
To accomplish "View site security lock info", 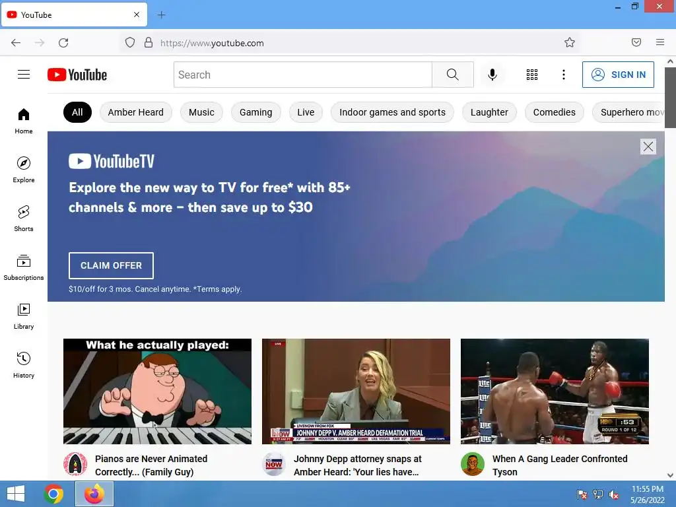I will pos(149,43).
